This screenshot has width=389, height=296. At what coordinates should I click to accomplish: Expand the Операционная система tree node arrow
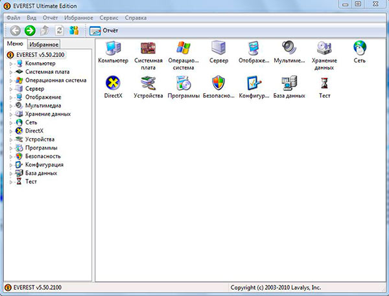[11, 80]
